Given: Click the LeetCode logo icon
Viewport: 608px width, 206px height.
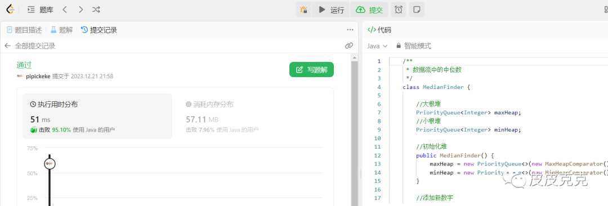Looking at the screenshot, I should click(11, 10).
